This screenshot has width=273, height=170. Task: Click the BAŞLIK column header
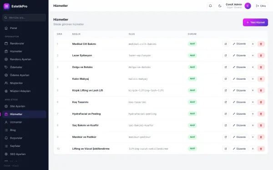click(x=76, y=34)
